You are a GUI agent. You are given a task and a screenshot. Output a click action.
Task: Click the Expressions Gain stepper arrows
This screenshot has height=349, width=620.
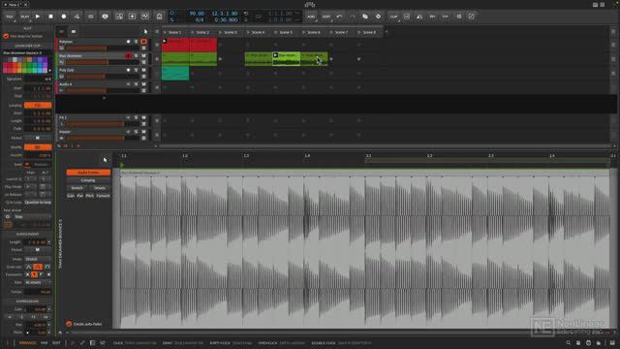(49, 309)
